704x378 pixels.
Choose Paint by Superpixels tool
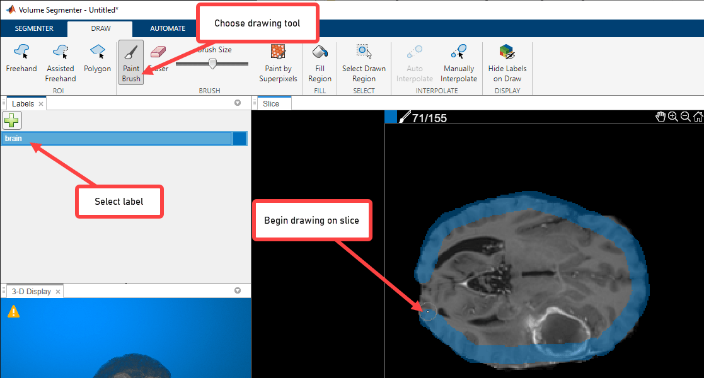(278, 63)
